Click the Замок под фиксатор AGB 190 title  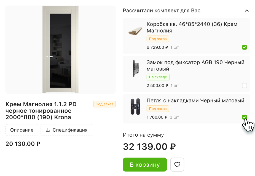(x=195, y=66)
